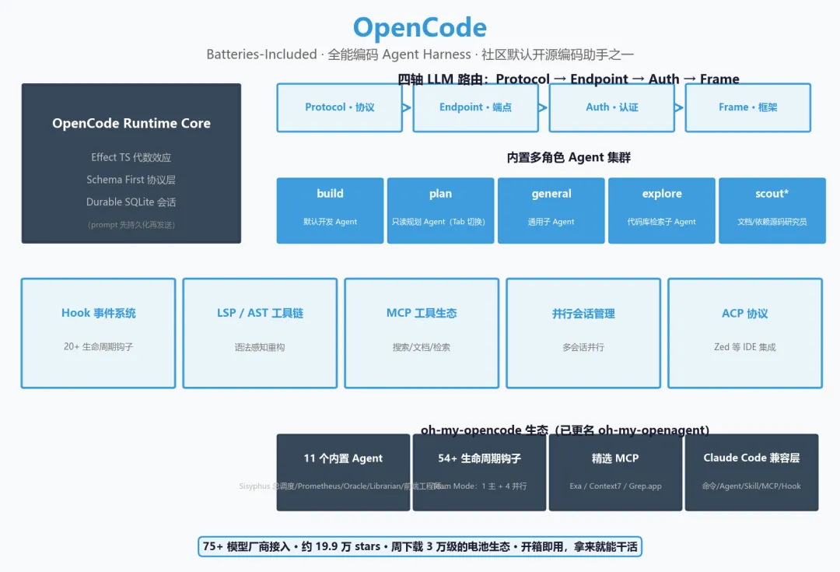
Task: Open the plan agent card
Action: [440, 211]
